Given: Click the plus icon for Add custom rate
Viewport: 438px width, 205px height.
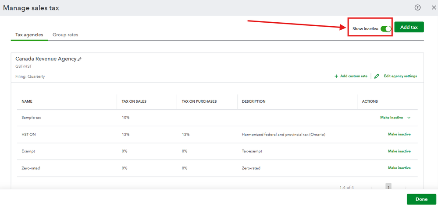Looking at the screenshot, I should (x=336, y=76).
